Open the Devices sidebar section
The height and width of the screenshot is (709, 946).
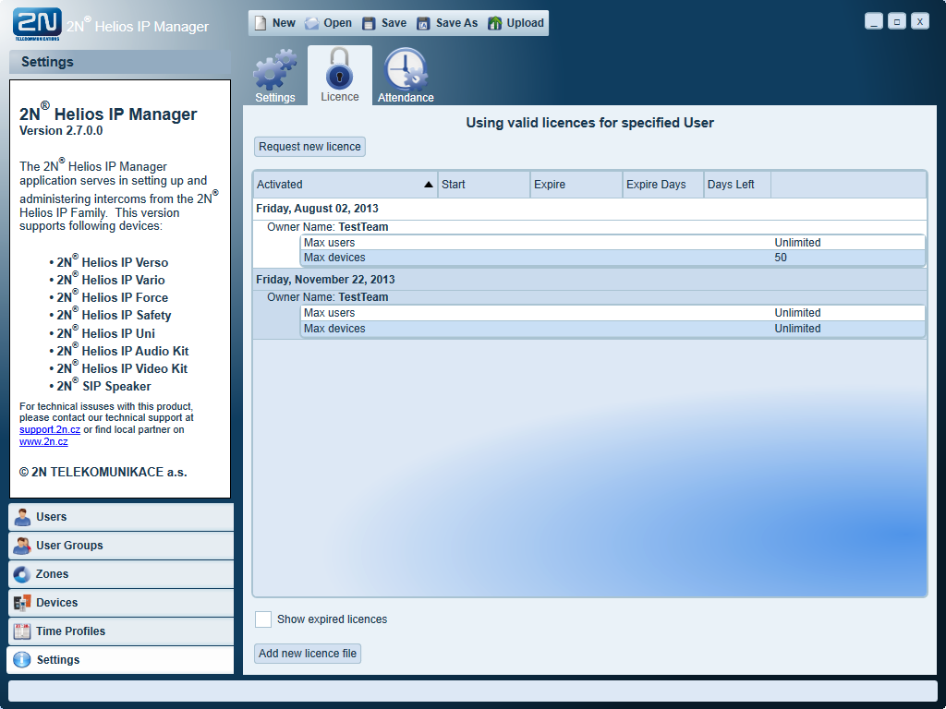(121, 603)
